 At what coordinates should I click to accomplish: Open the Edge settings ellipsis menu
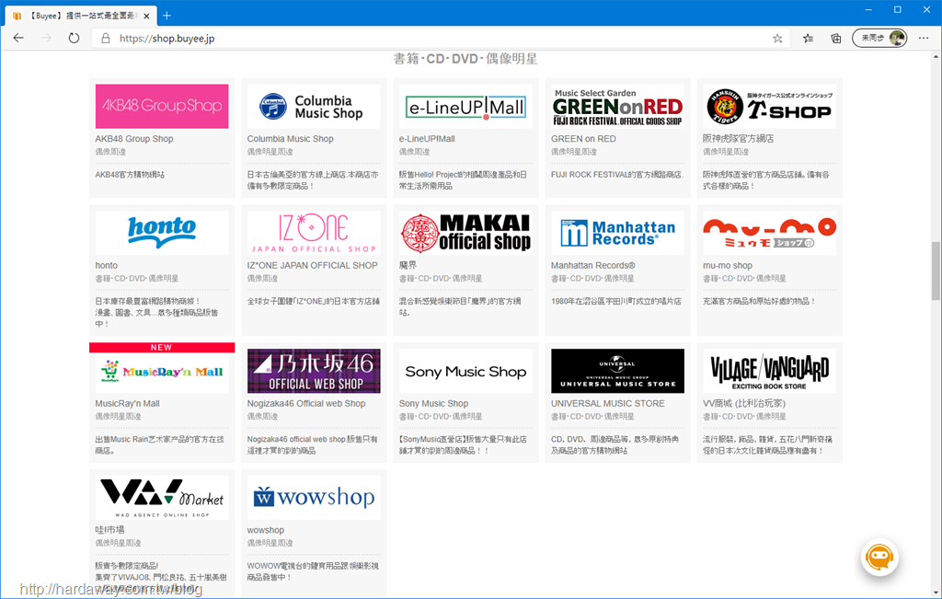tap(924, 38)
